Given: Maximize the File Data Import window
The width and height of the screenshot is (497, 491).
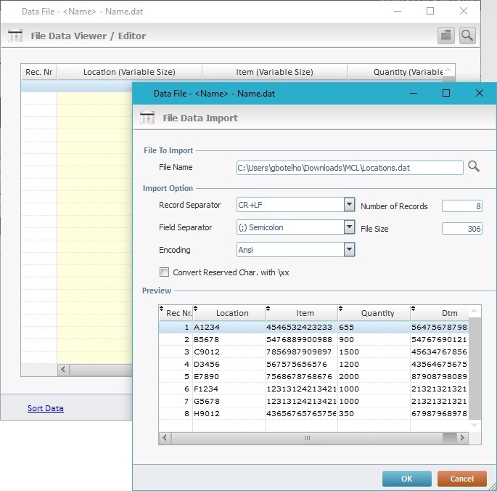Looking at the screenshot, I should tap(446, 93).
